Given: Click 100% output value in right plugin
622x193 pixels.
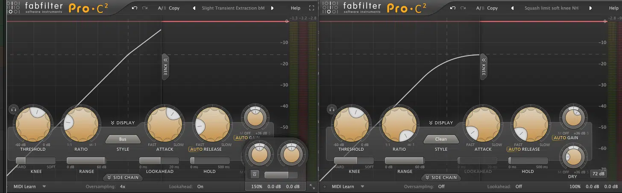Looking at the screenshot, I should pos(575,187).
